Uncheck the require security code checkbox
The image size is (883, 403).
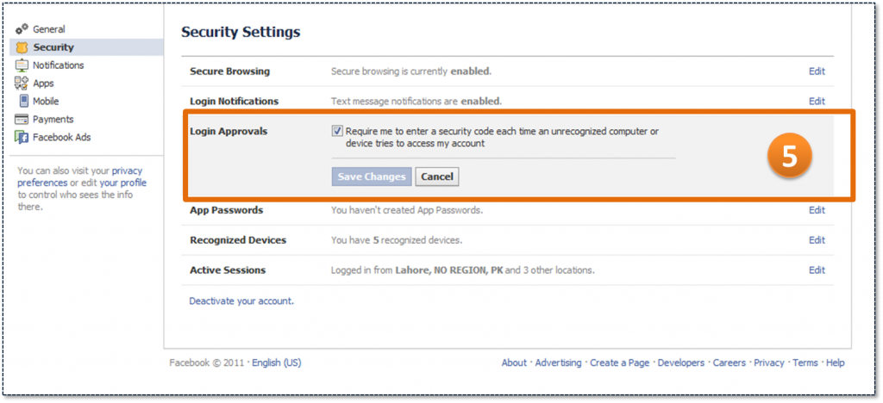[337, 131]
